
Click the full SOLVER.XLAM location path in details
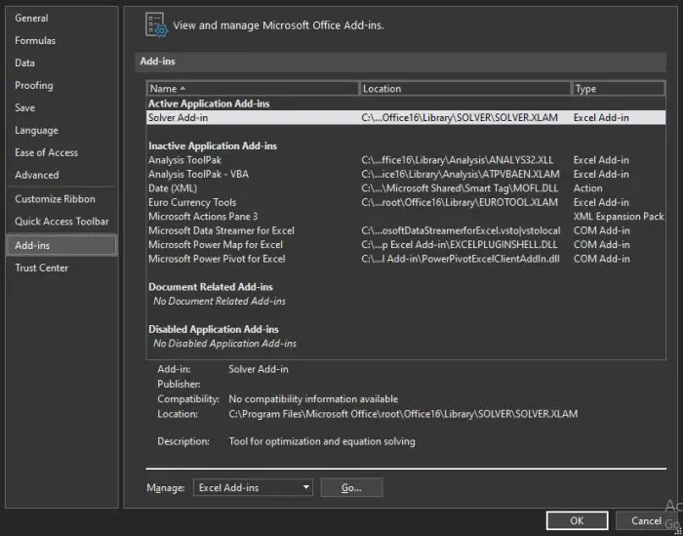[403, 414]
